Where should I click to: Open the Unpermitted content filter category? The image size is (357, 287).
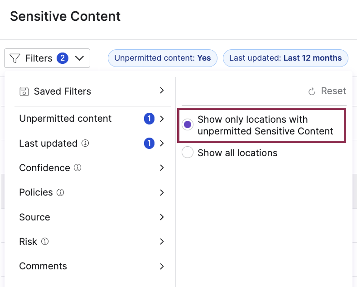point(93,119)
